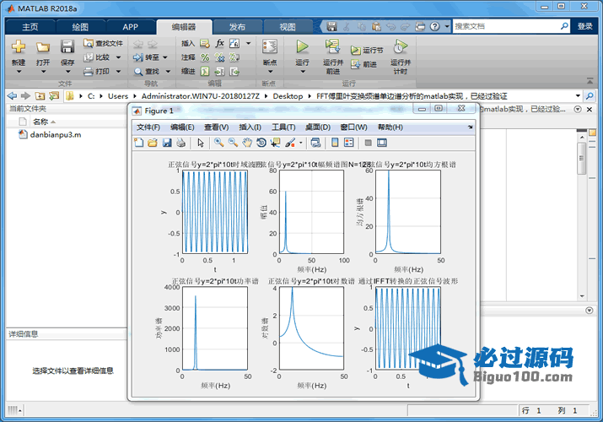Viewport: 603px width, 422px height.
Task: Click the wrap comments icon in the 注释 row
Action: (234, 57)
